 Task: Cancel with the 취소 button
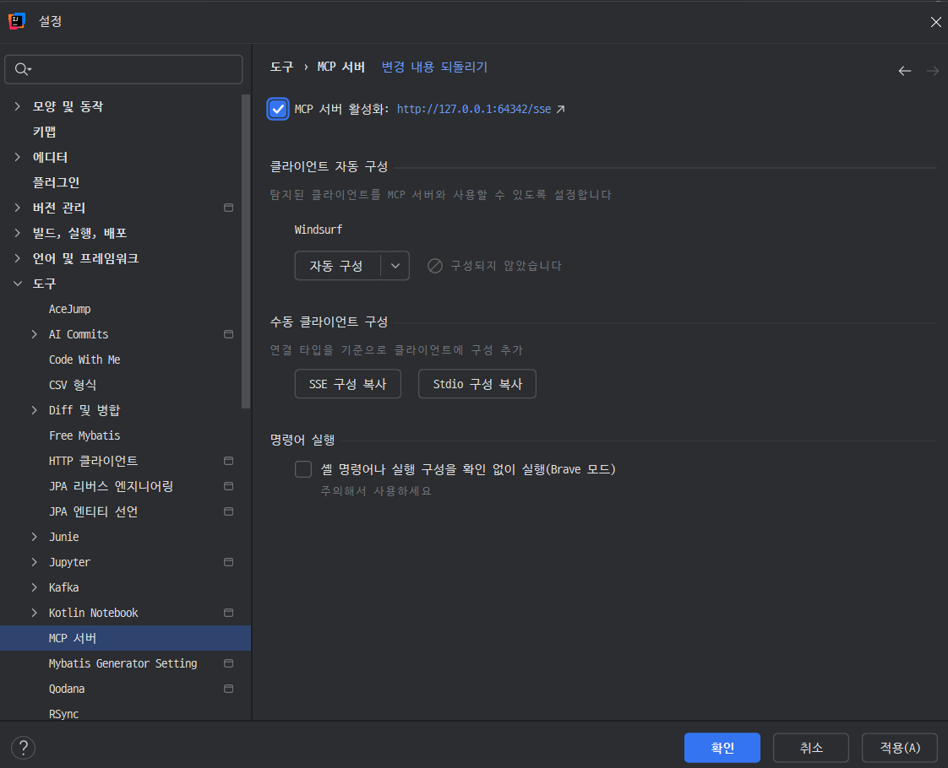[x=811, y=748]
